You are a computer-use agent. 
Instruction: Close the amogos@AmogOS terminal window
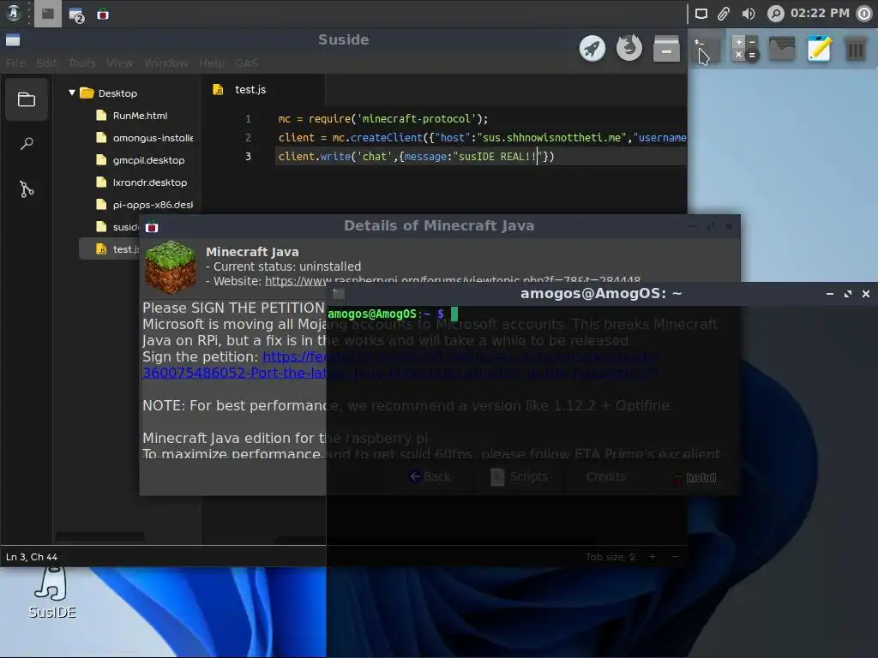[x=866, y=294]
